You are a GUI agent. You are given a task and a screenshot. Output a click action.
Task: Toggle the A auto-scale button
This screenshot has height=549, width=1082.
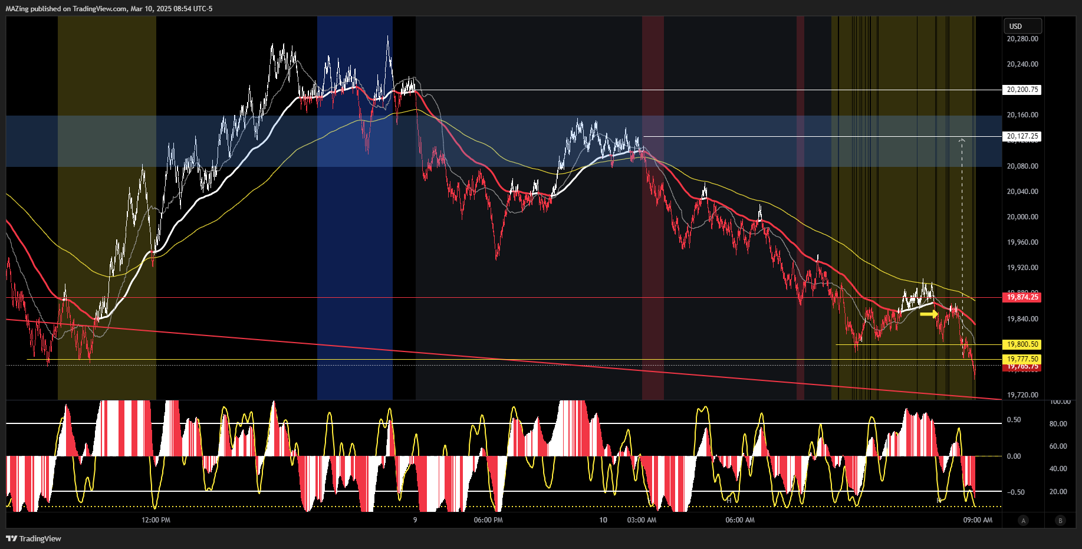click(x=1023, y=520)
